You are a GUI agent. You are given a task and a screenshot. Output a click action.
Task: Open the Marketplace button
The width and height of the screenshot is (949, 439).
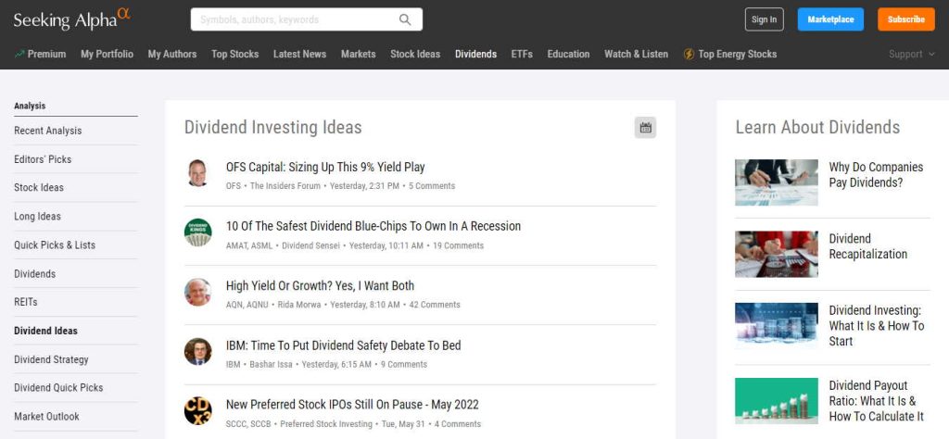(830, 19)
